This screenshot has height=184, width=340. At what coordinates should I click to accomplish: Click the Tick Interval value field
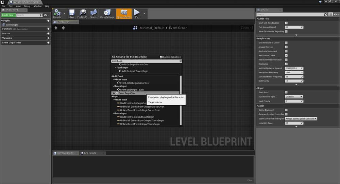pos(294,27)
